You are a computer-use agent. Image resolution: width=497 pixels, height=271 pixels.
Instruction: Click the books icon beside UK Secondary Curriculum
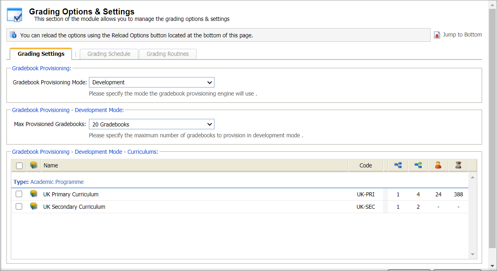[x=34, y=206]
